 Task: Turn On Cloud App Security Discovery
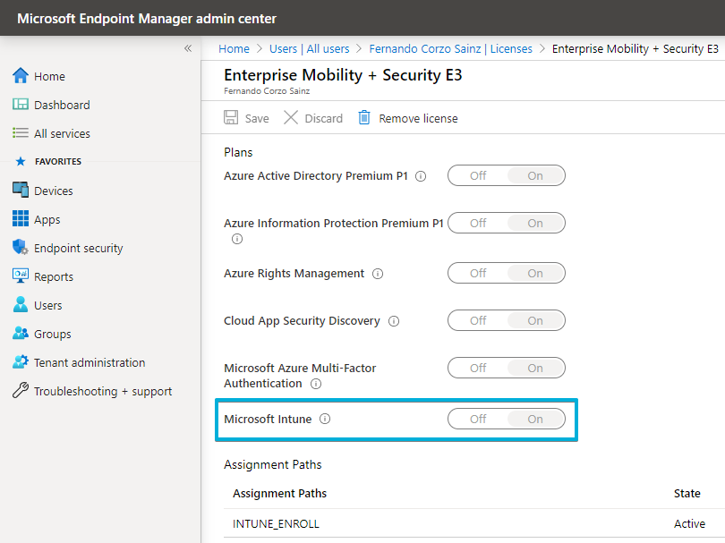(x=535, y=321)
